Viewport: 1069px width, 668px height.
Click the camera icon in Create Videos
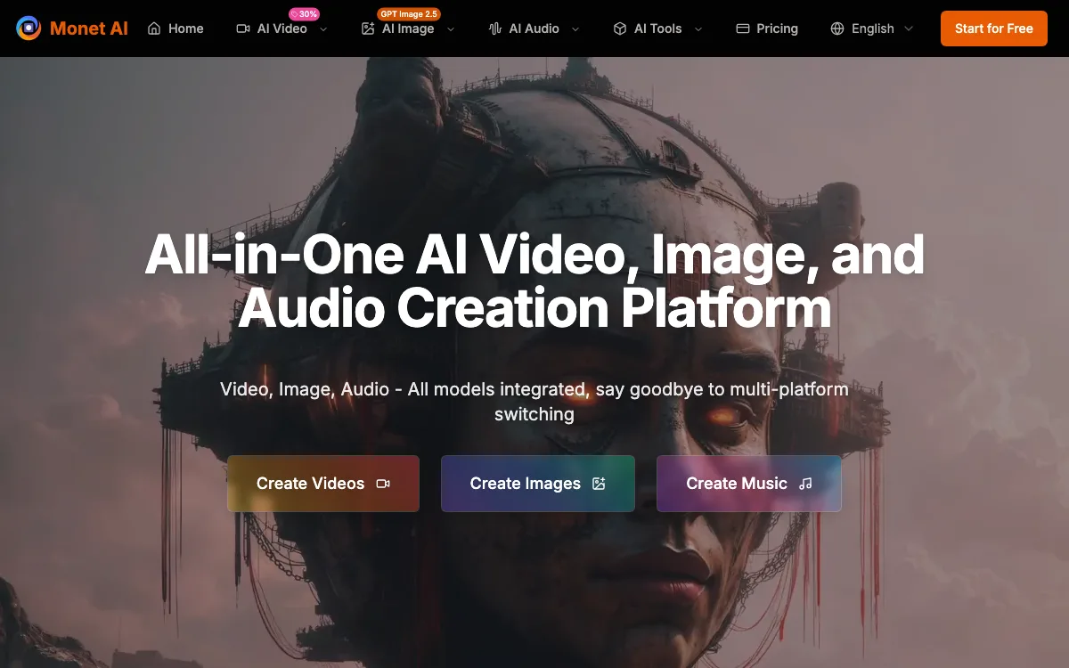[x=383, y=484]
